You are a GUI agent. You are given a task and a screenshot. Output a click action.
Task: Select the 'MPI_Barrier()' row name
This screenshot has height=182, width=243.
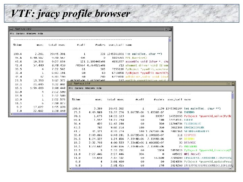coord(136,58)
